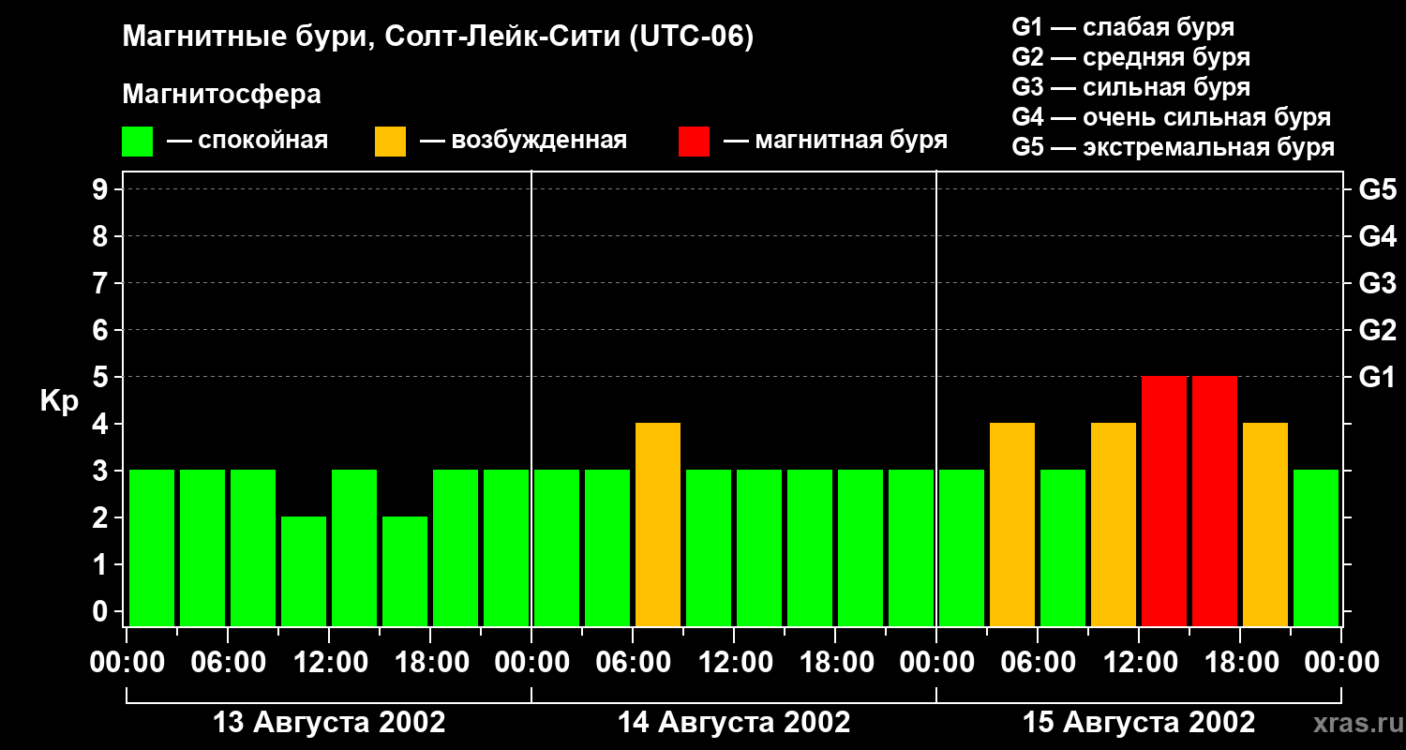The image size is (1406, 750).
Task: Click the orange bar for 09:00–12:00 on 15 August
Action: [x=1114, y=524]
